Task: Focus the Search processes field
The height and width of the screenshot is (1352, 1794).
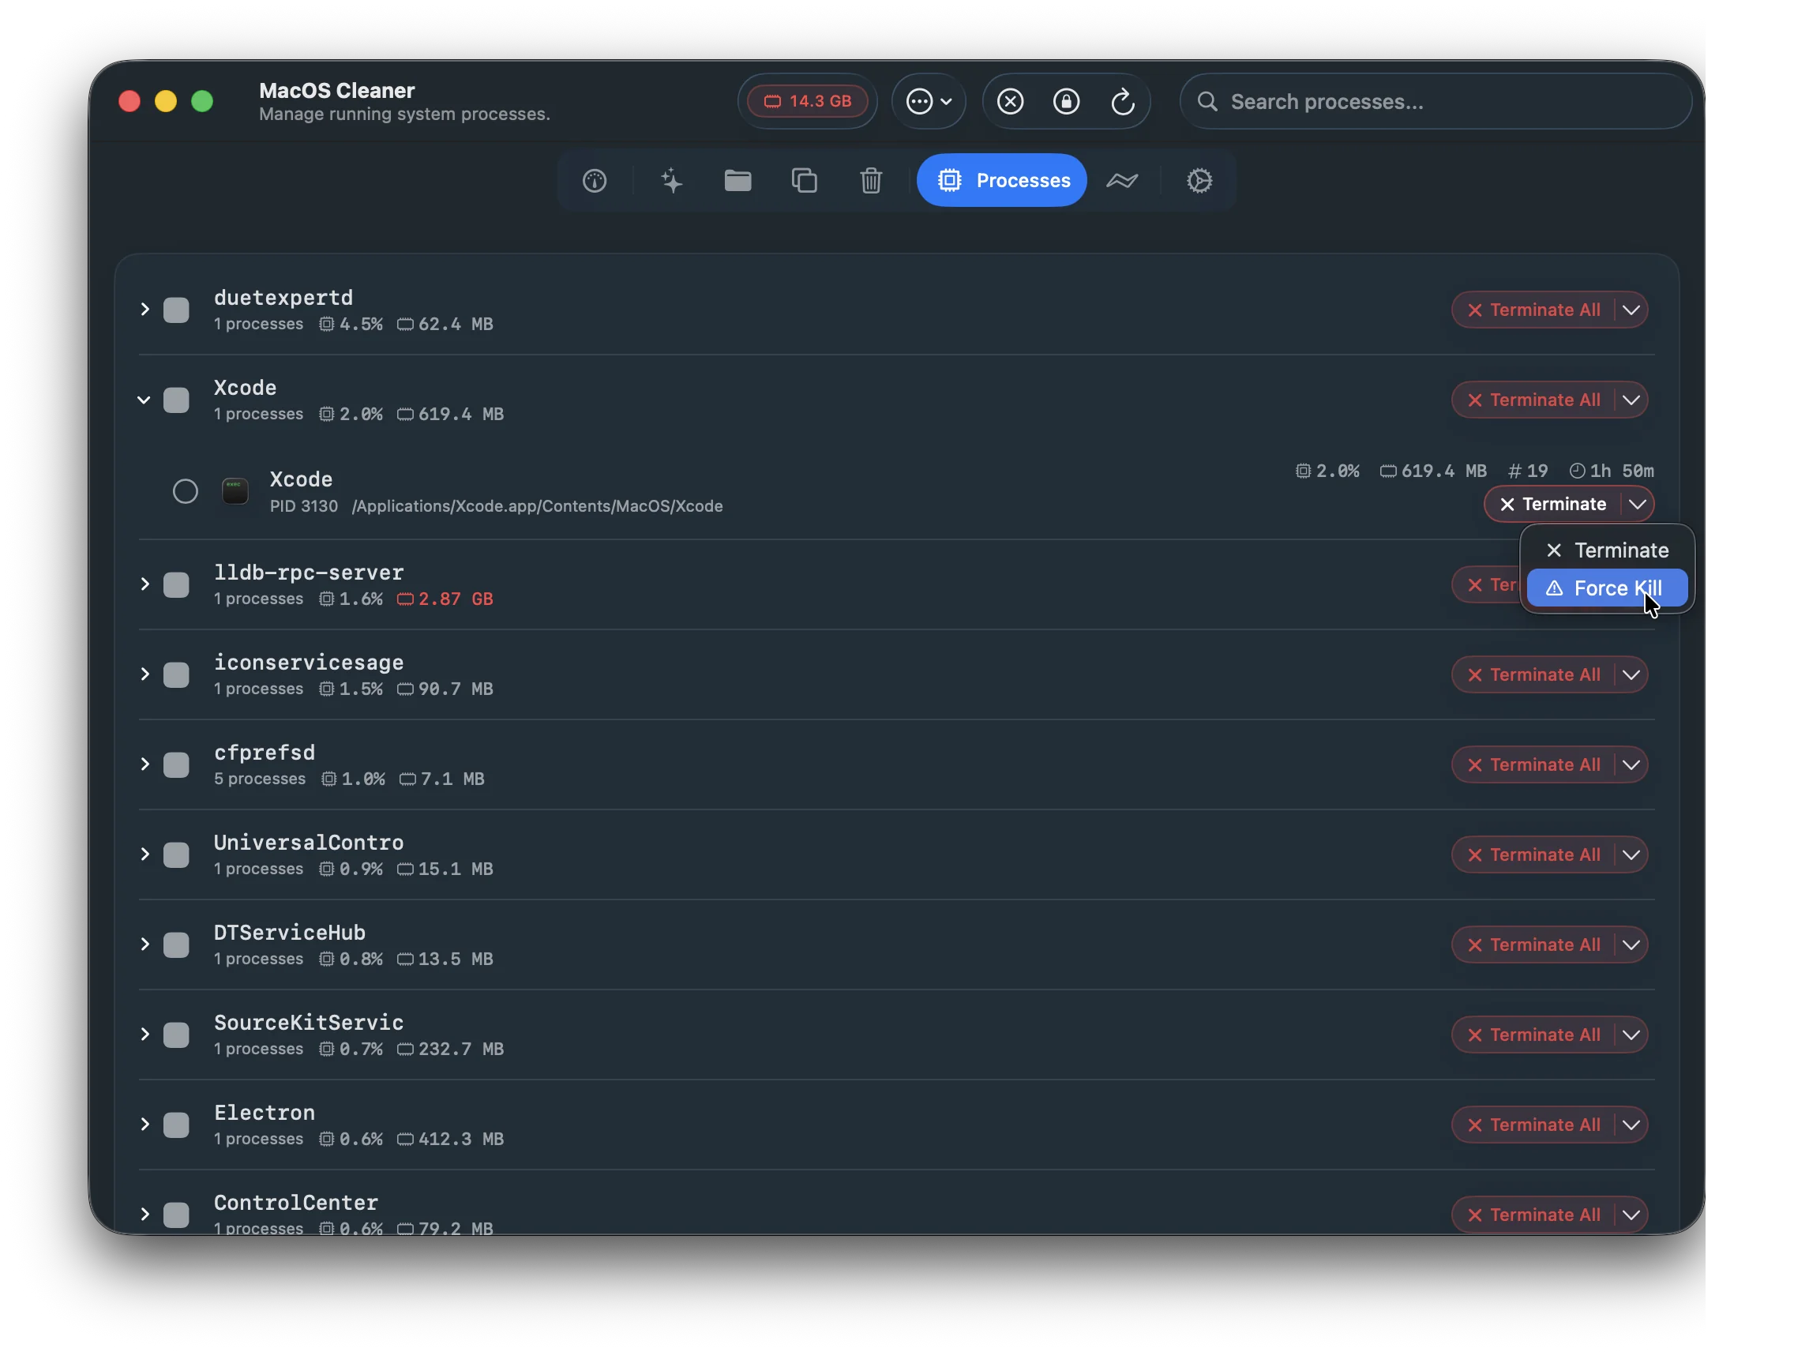Action: (x=1436, y=101)
